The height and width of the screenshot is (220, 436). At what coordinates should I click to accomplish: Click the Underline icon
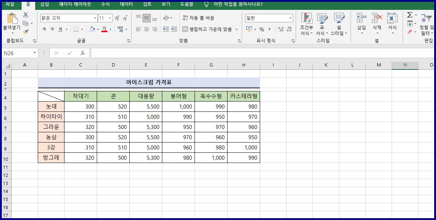60,29
